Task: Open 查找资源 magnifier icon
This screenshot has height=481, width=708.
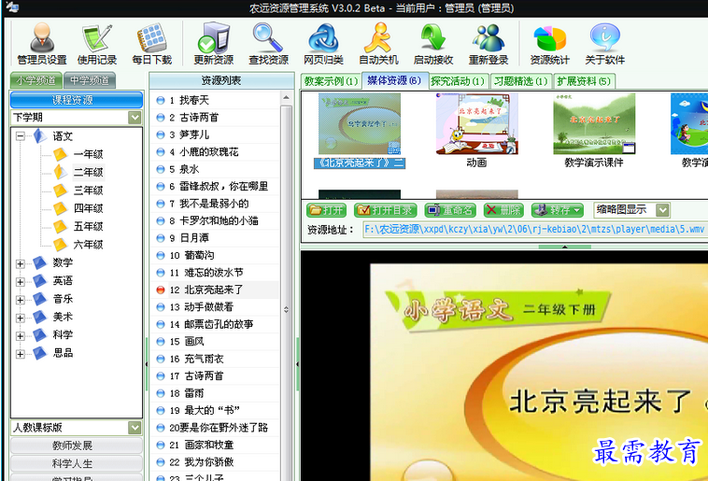Action: click(268, 44)
